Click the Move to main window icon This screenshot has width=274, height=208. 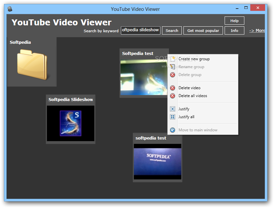173,130
